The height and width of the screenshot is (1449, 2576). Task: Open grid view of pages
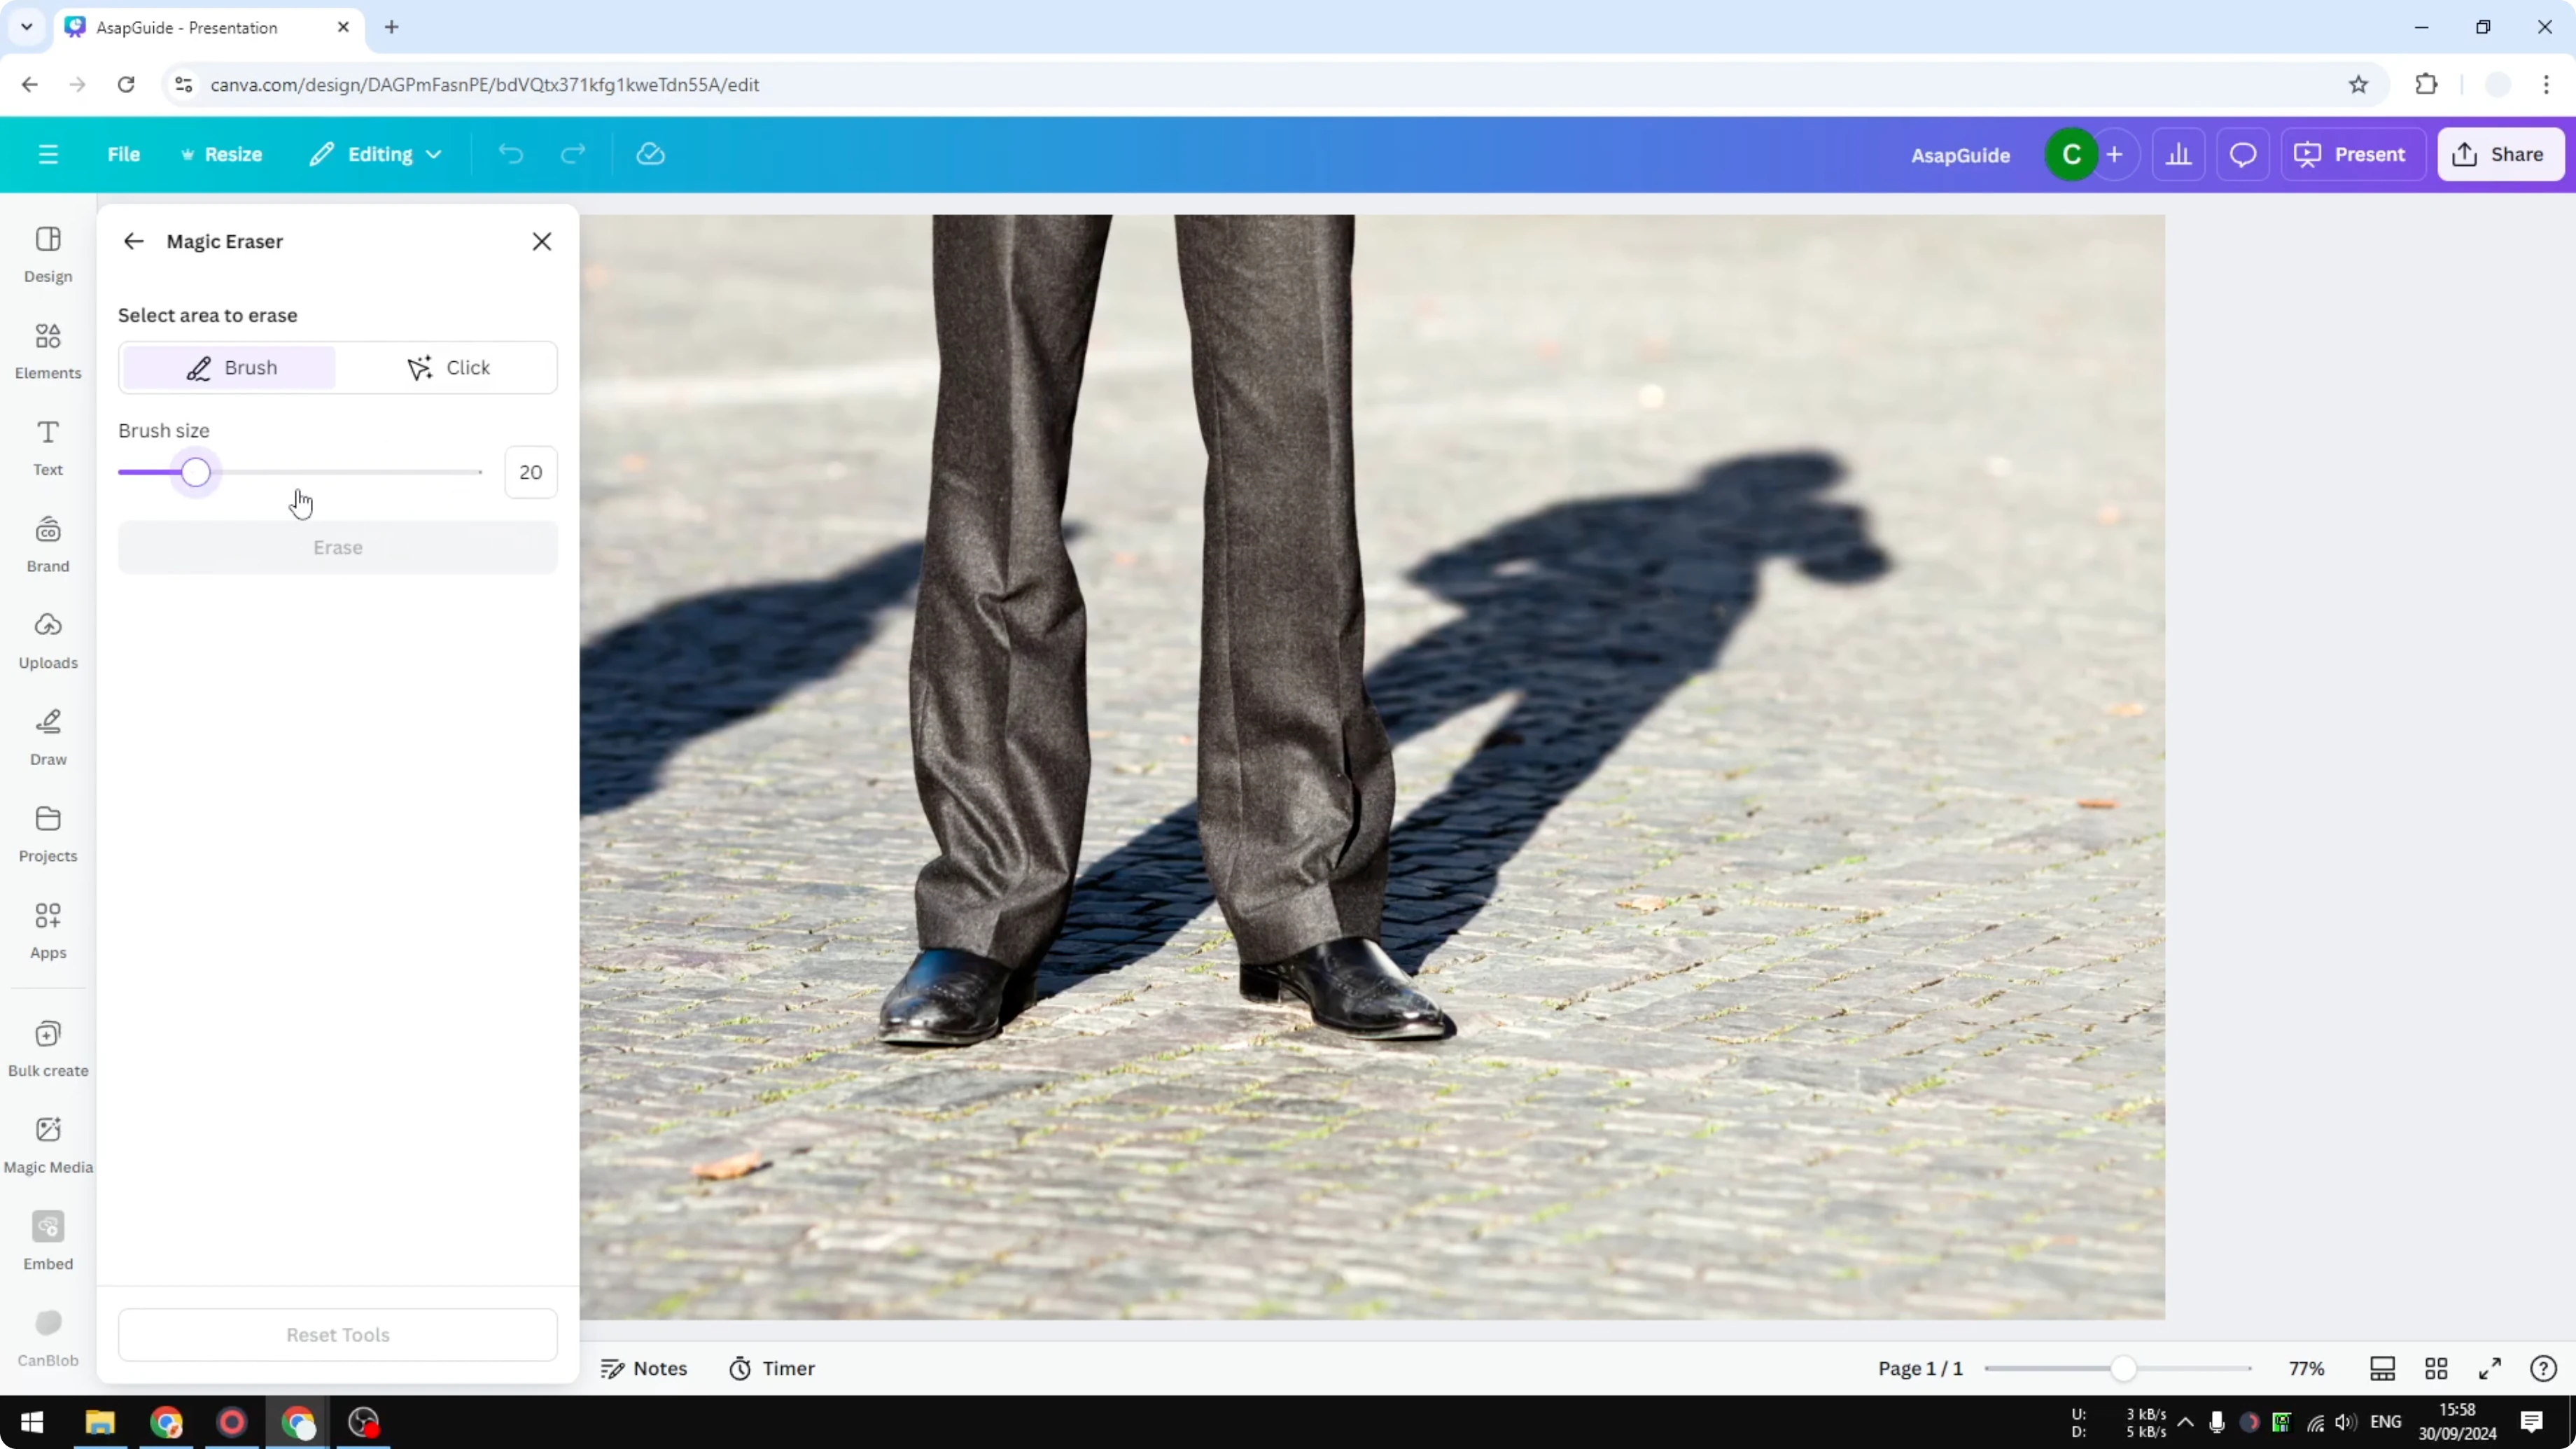click(x=2436, y=1368)
